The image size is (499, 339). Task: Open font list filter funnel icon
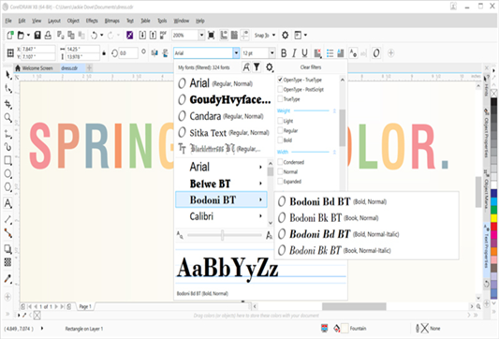click(257, 67)
